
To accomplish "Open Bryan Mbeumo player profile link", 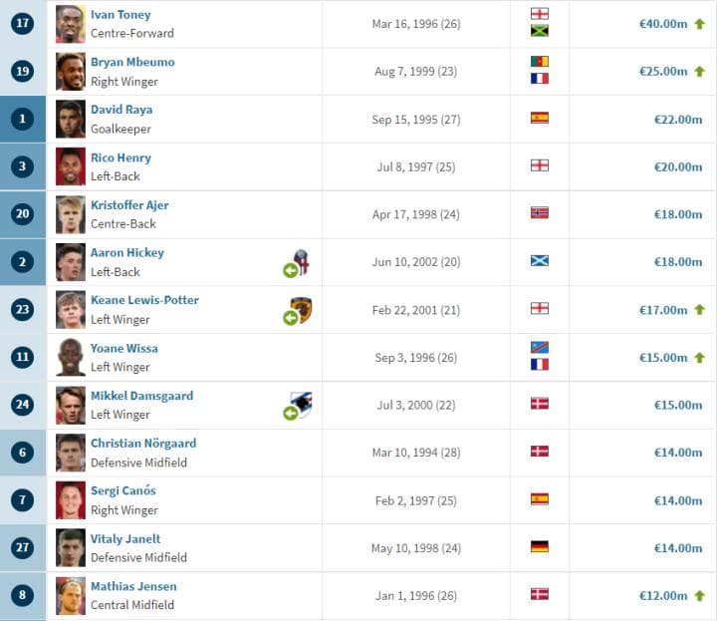I will coord(132,62).
